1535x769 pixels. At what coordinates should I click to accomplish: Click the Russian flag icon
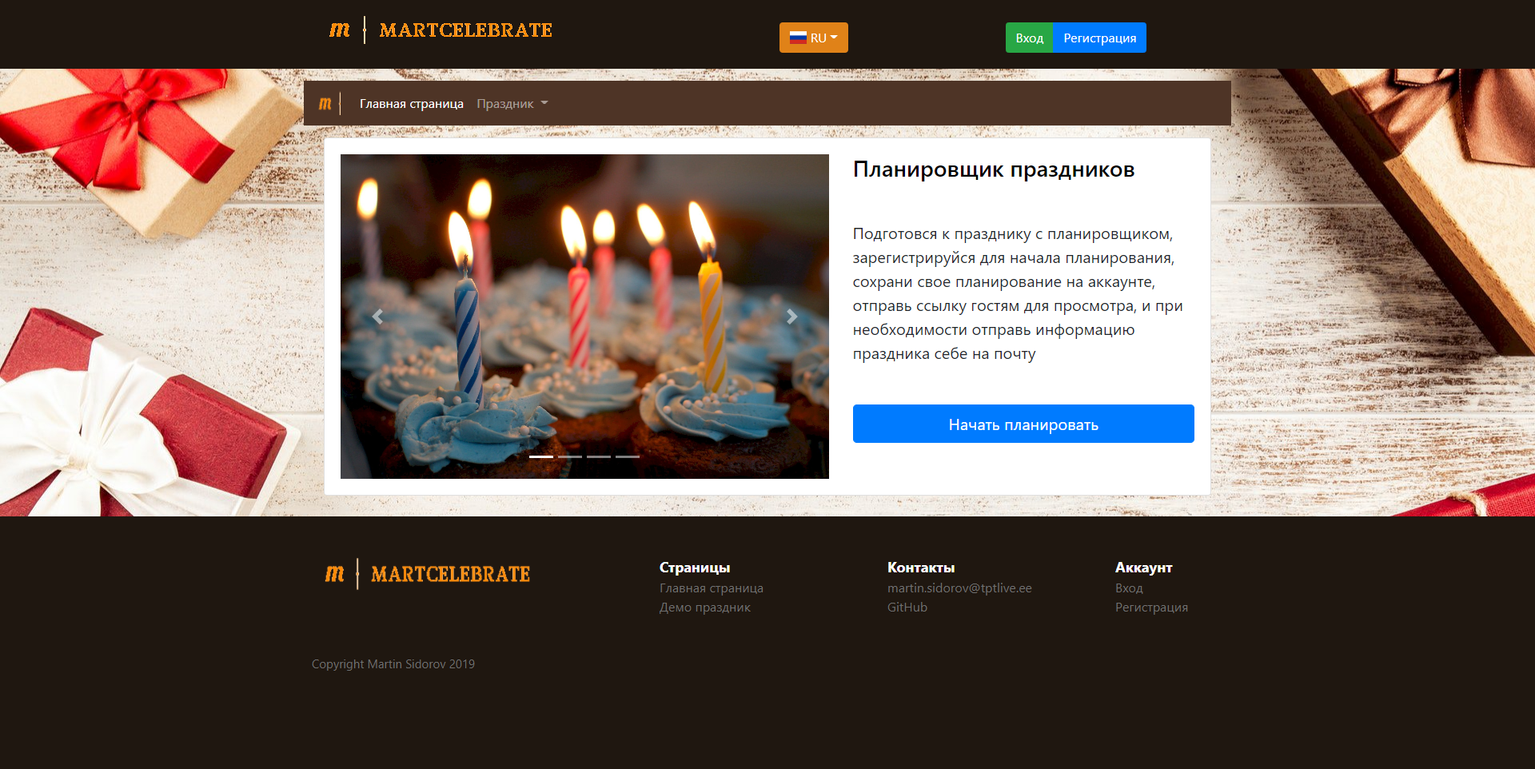[798, 38]
